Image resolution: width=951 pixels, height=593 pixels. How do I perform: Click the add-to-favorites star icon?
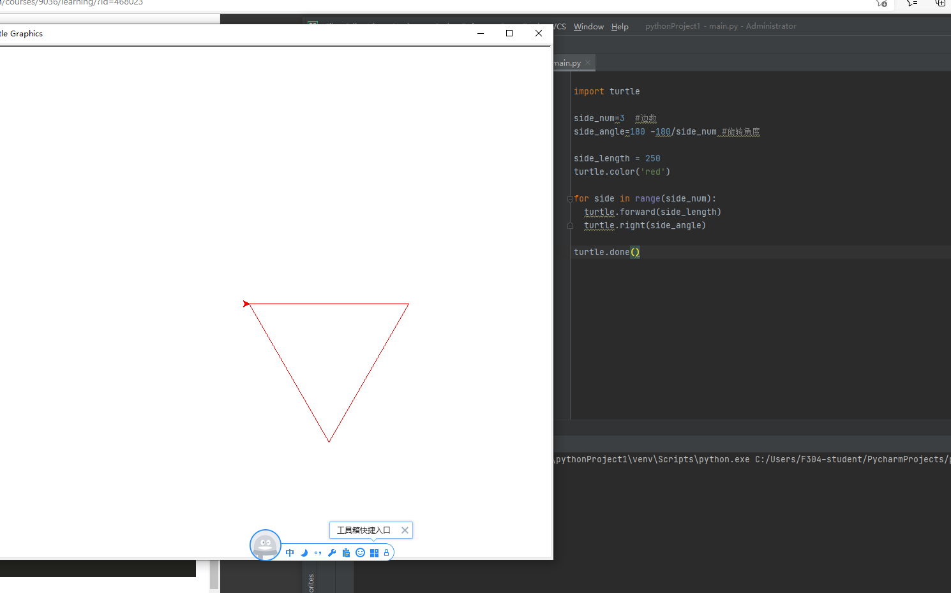(881, 3)
